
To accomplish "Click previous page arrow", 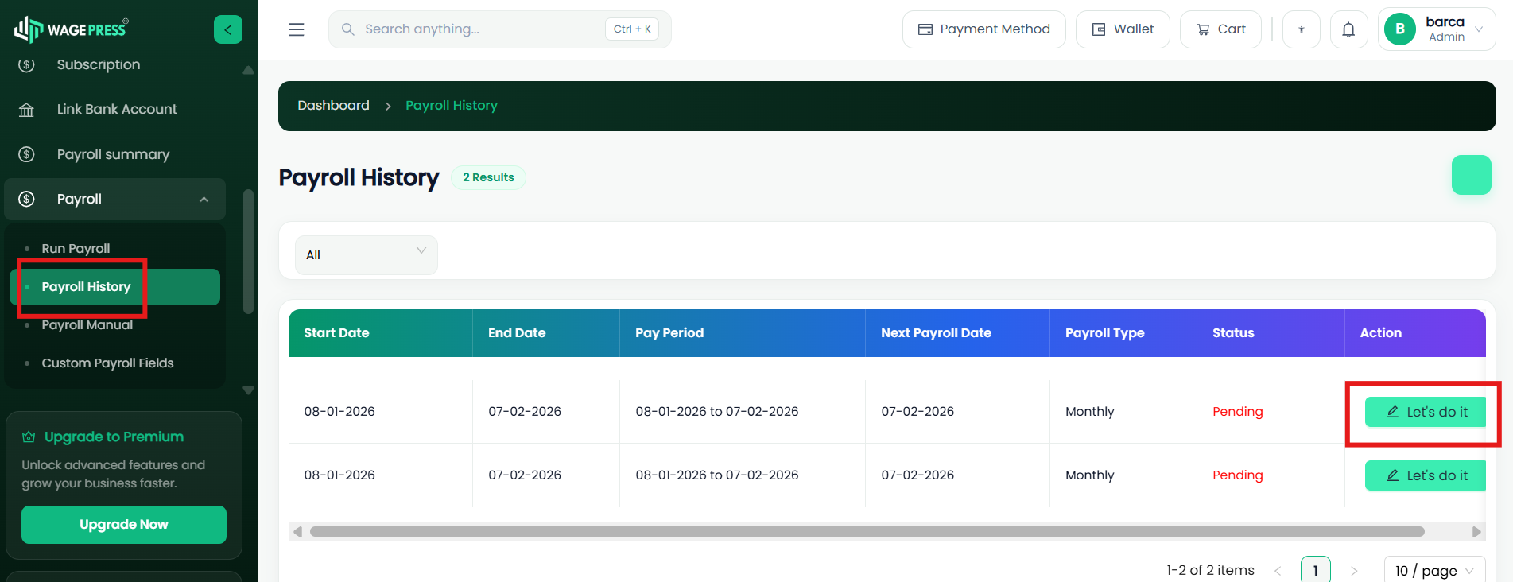I will (1278, 571).
